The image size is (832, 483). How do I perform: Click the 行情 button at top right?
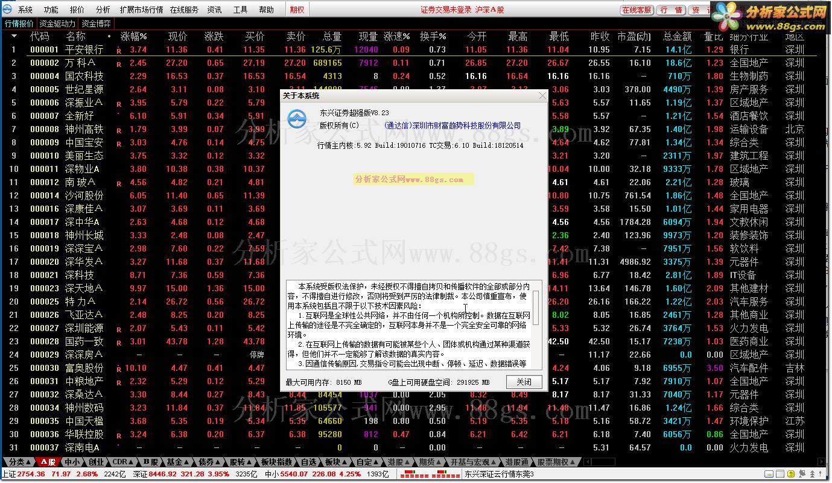coord(671,10)
